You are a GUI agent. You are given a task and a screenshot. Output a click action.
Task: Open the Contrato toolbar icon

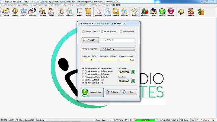point(98,12)
